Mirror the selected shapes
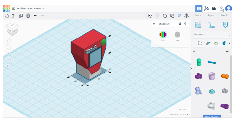The width and height of the screenshot is (236, 123). coord(186,16)
